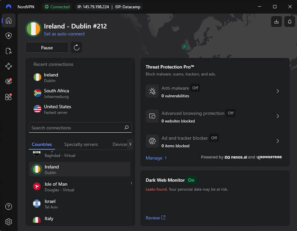Switch to the Specialty servers tab
297x231 pixels.
[x=81, y=144]
